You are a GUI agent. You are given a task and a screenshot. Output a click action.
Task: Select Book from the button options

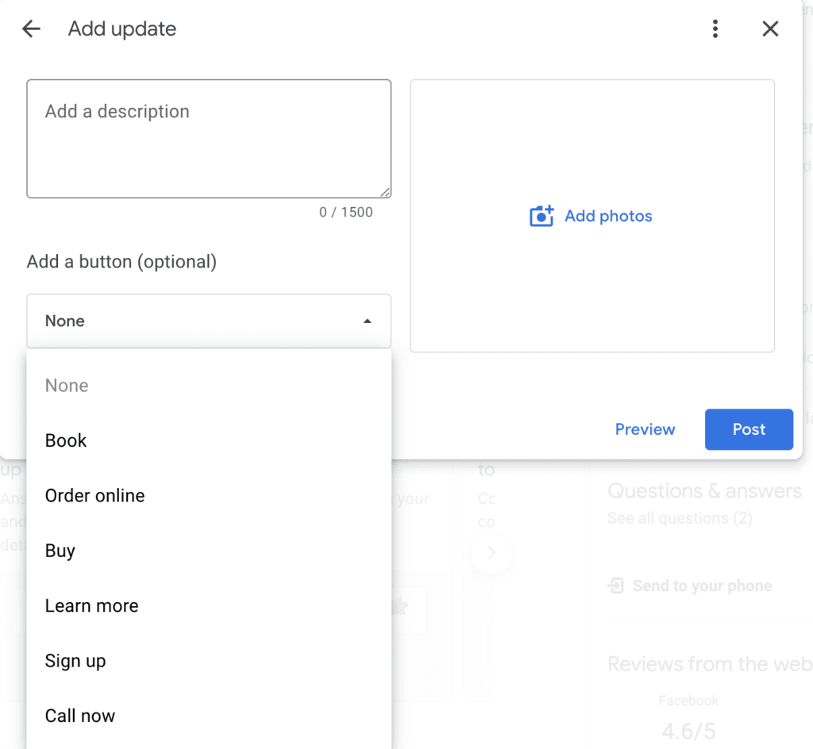pyautogui.click(x=65, y=440)
